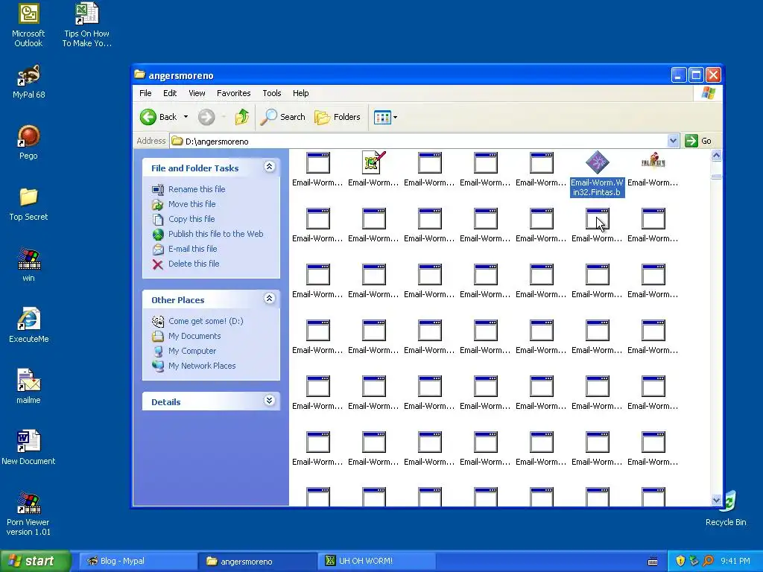Image resolution: width=763 pixels, height=572 pixels.
Task: Expand the Address bar dropdown
Action: (673, 141)
